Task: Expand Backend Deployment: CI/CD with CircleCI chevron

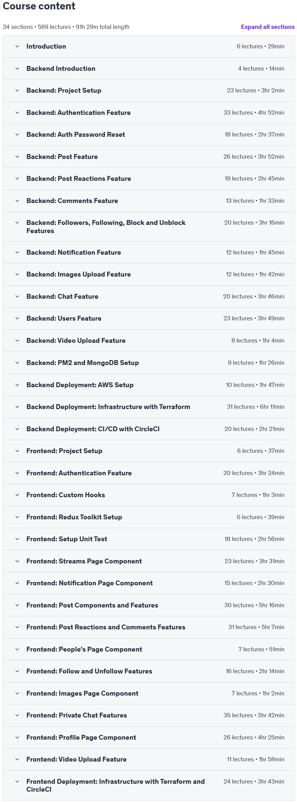Action: [17, 429]
